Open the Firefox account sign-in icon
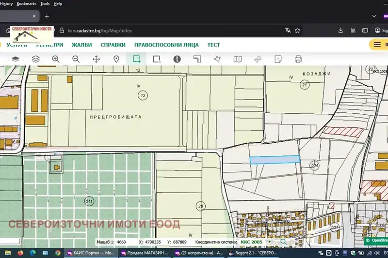This screenshot has height=258, width=388. tap(377, 30)
